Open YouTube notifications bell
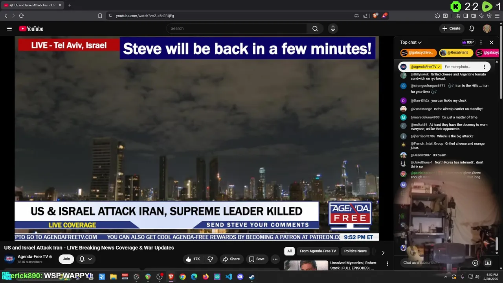Screen dimensions: 503x283 tap(472, 28)
